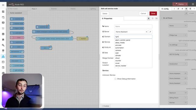Viewport: 196px width, 110px height.
Task: Select alarm_control_panel from the domain list
Action: pyautogui.click(x=123, y=40)
